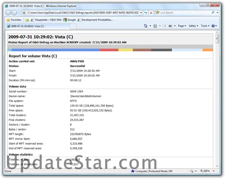Open the recent pages dropdown arrow
The height and width of the screenshot is (179, 225).
pyautogui.click(x=19, y=13)
